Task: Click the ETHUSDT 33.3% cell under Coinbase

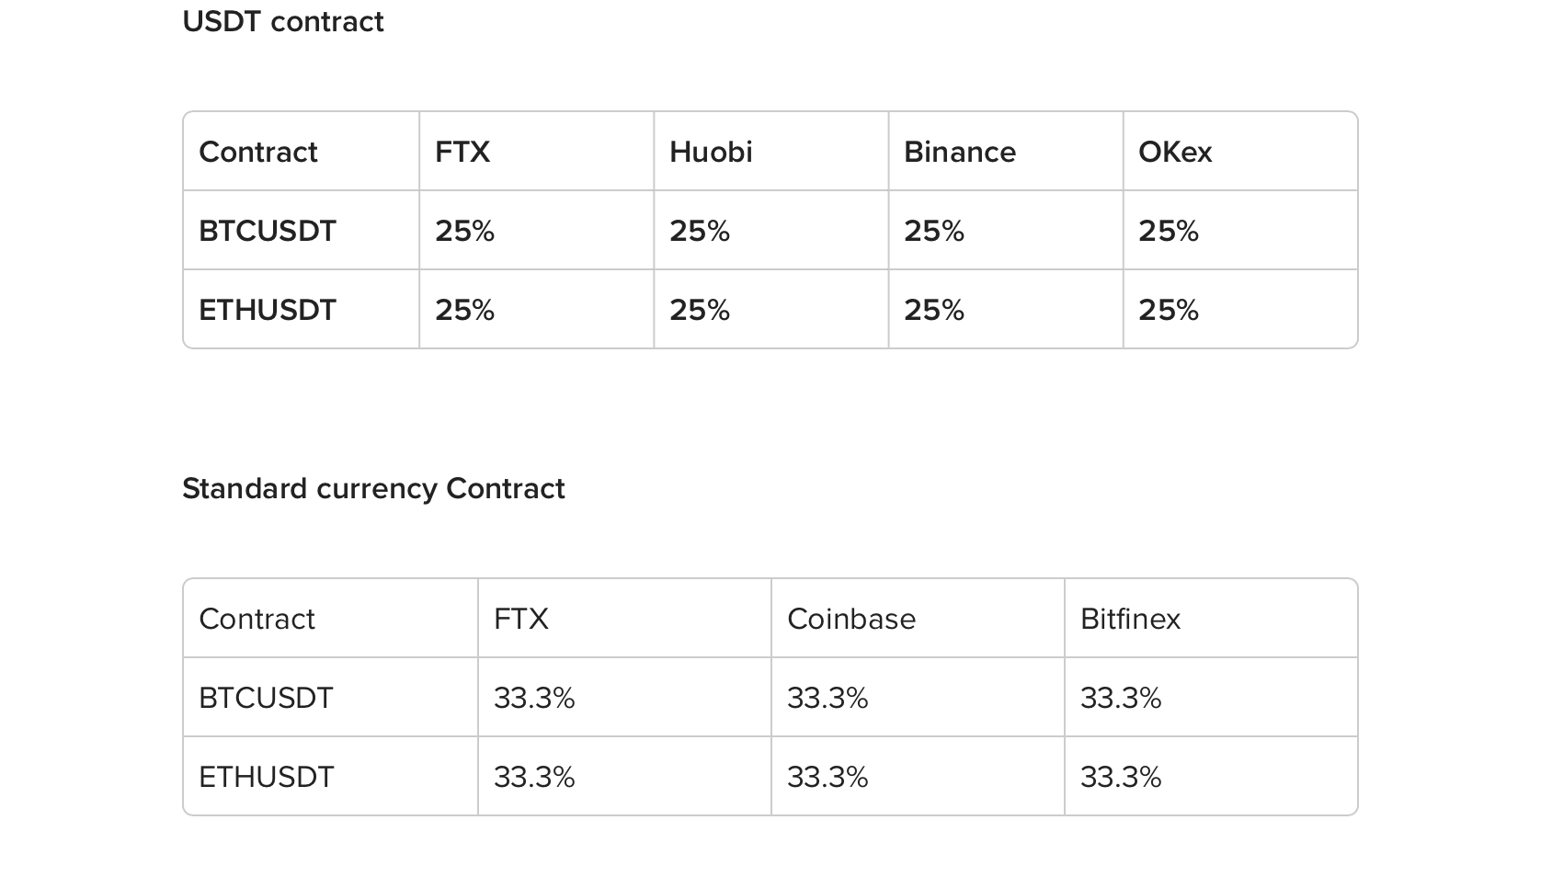Action: [x=827, y=777]
